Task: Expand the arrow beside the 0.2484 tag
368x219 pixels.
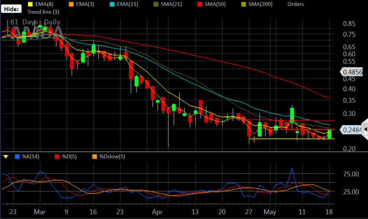Action: point(365,130)
